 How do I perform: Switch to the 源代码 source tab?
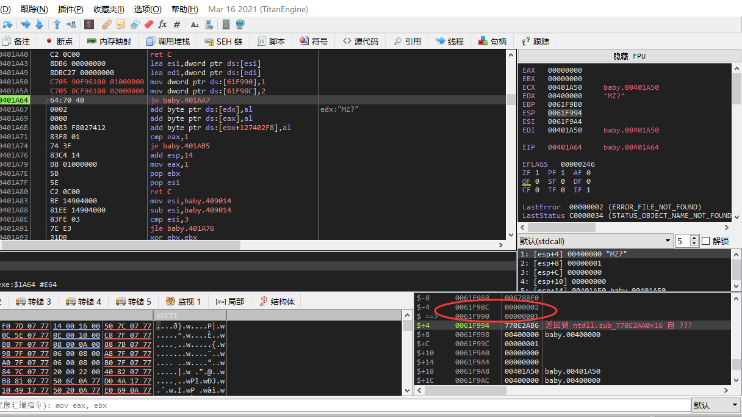(x=361, y=42)
